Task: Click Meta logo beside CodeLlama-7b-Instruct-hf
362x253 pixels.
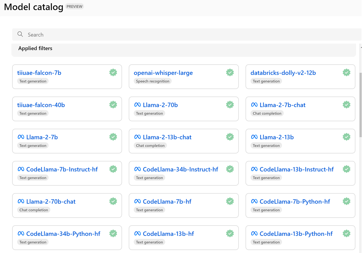Action: (x=21, y=169)
